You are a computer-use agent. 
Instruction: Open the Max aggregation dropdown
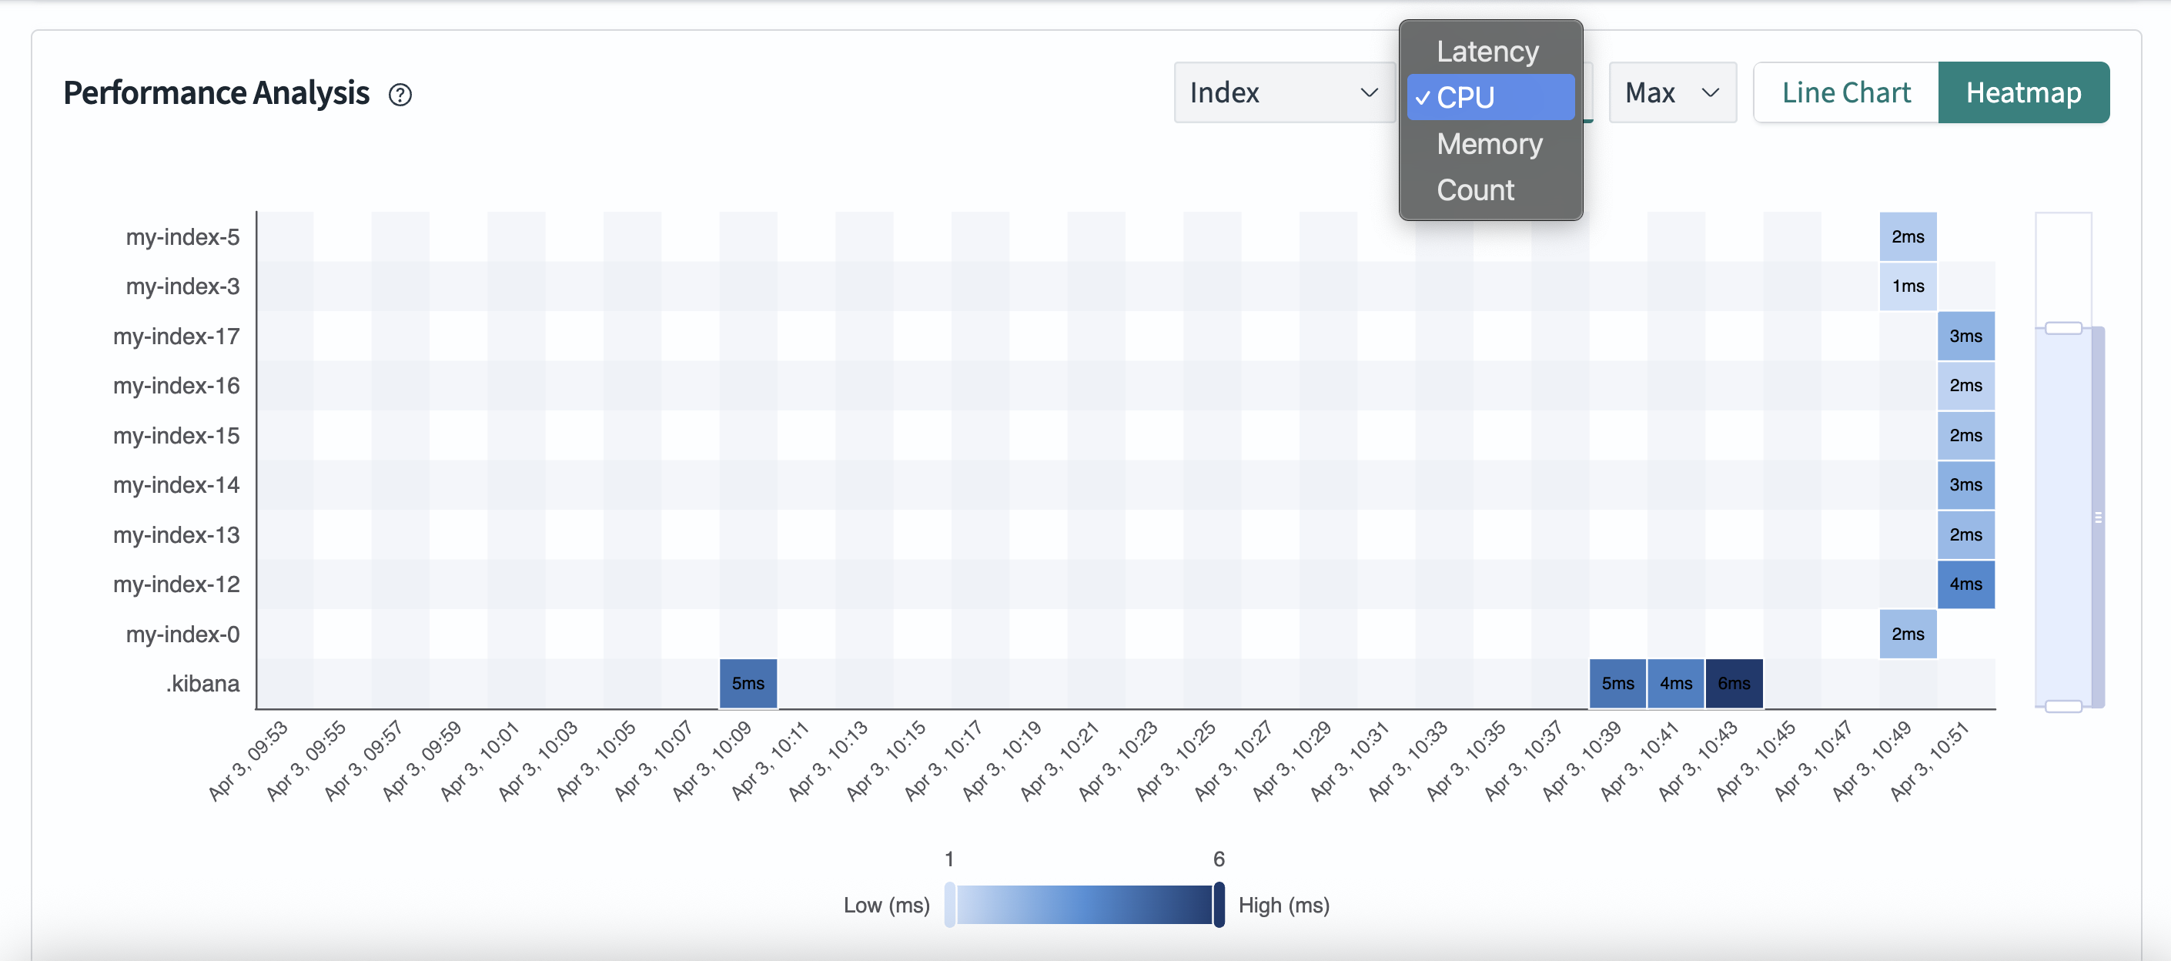point(1671,92)
